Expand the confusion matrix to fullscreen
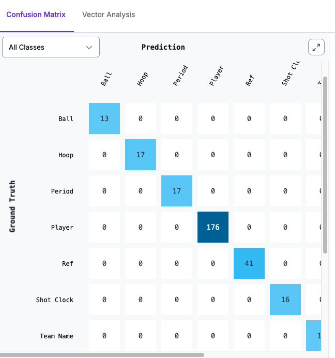Screen dimensions: 335x358 (316, 48)
